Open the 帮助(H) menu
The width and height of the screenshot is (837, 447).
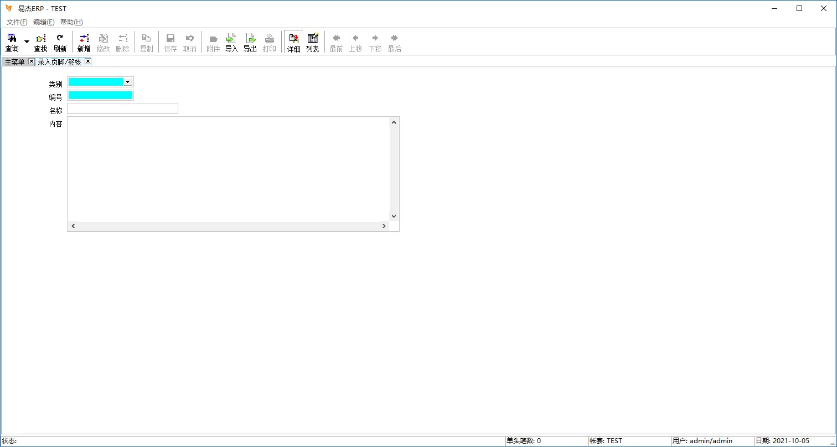click(71, 22)
